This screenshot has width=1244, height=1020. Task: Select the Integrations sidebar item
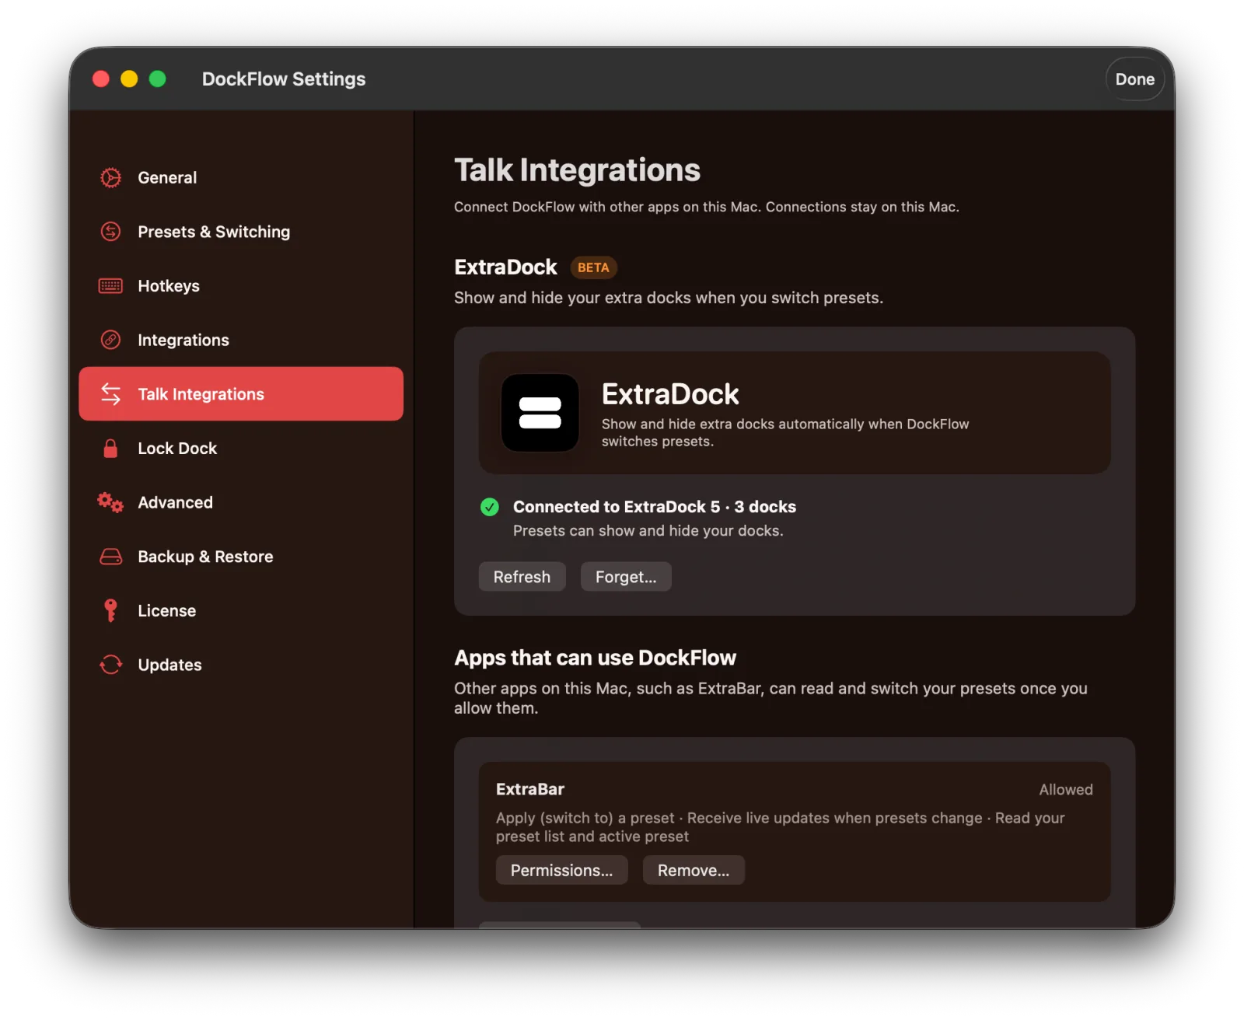[241, 340]
